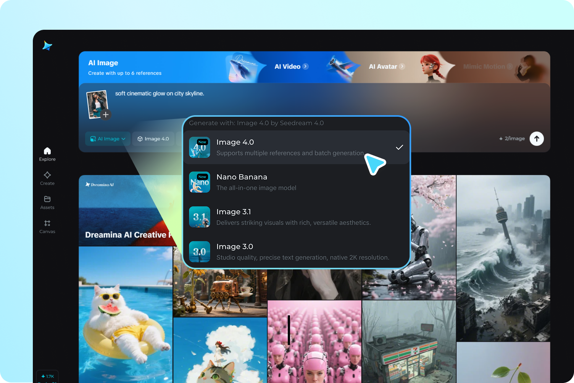This screenshot has height=383, width=574.
Task: Open the Canvas workspace in the sidebar
Action: (47, 226)
